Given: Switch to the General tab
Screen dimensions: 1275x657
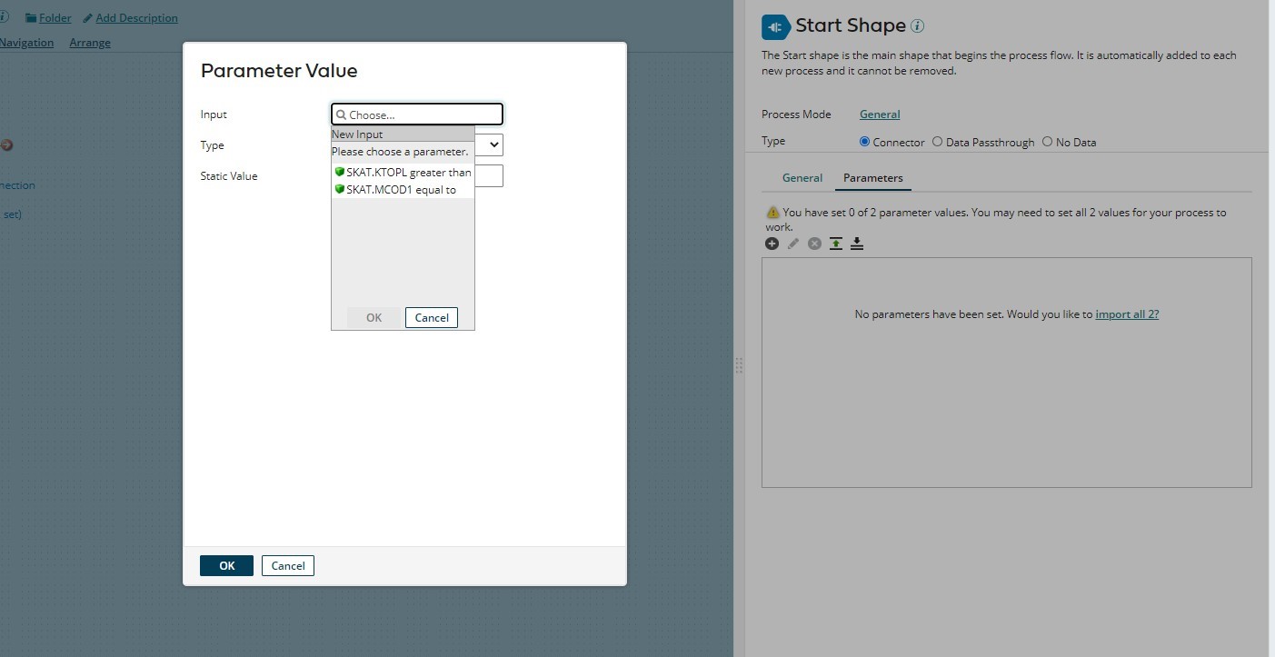Looking at the screenshot, I should coord(802,177).
